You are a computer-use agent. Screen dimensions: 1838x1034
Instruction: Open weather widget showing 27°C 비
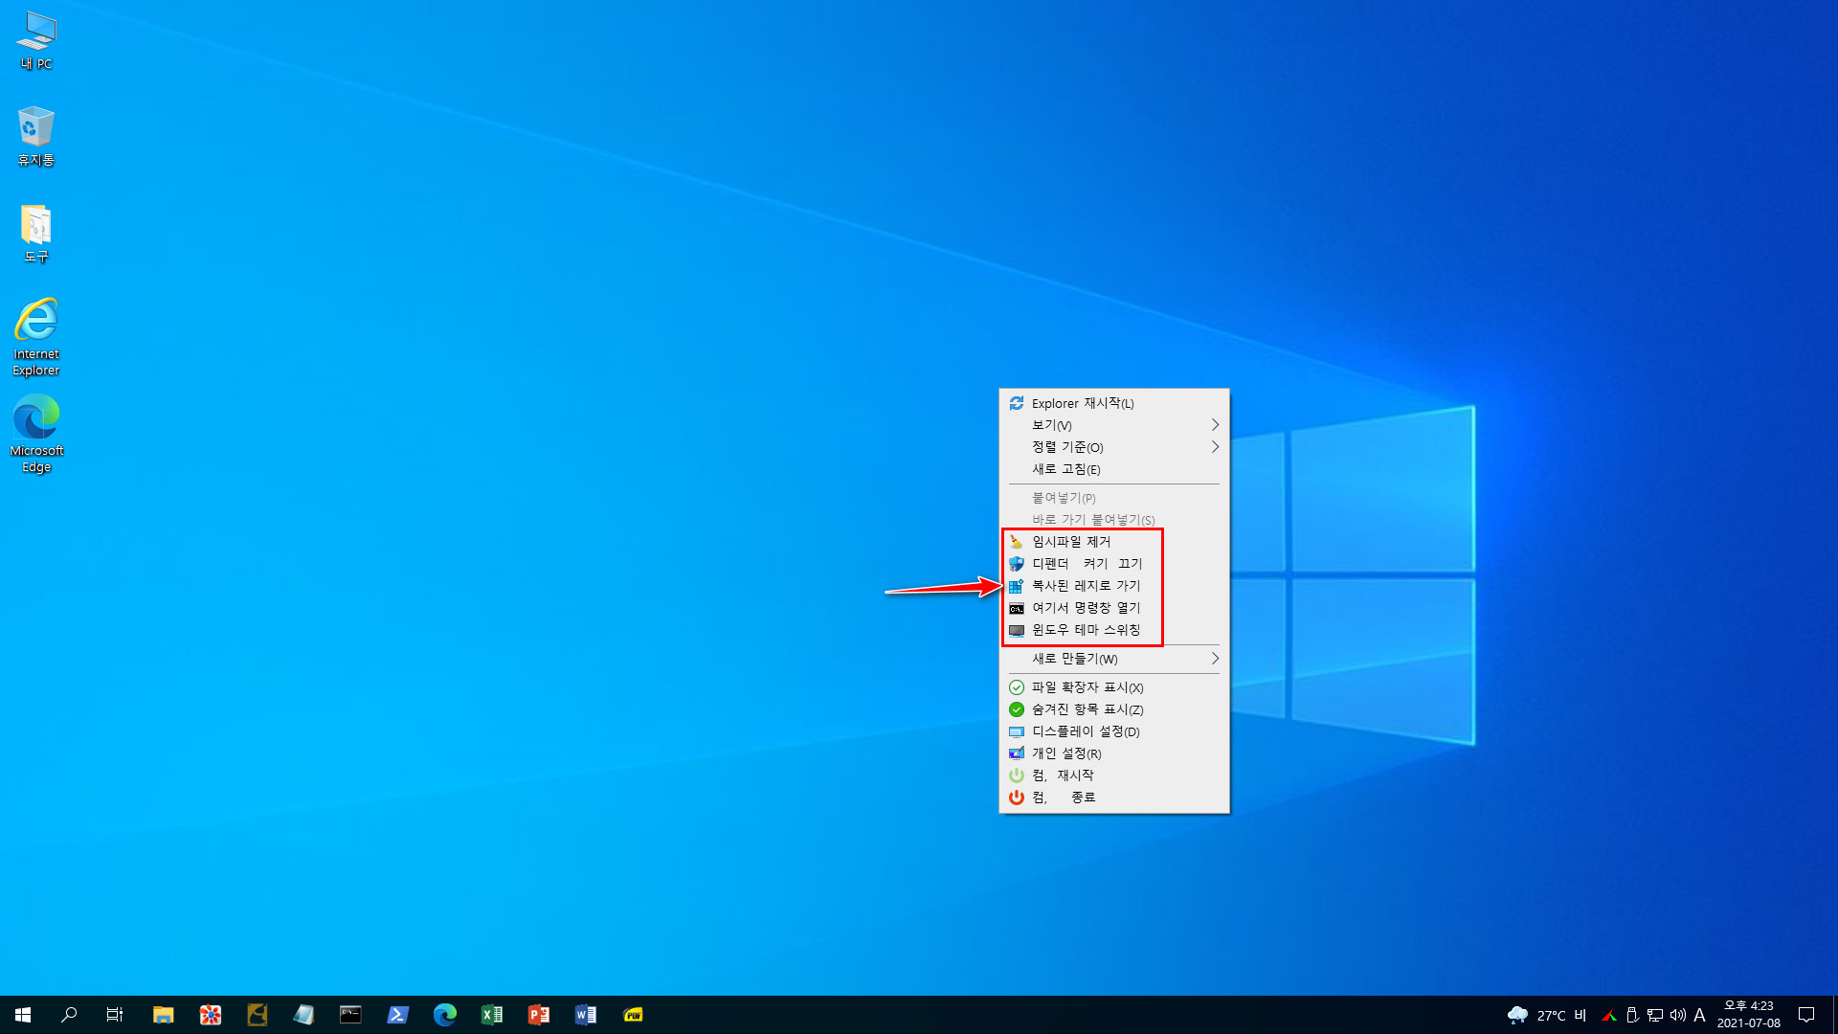click(1547, 1015)
